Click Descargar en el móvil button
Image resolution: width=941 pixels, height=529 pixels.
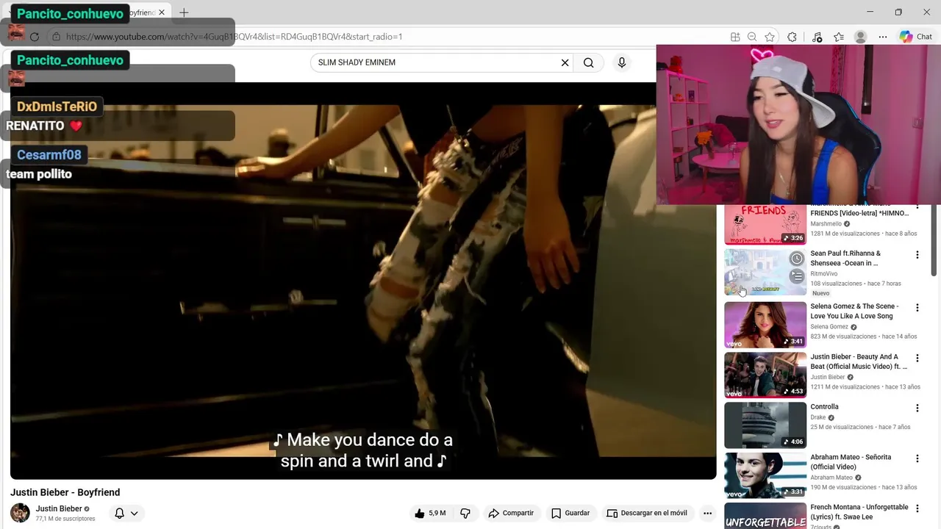pyautogui.click(x=647, y=513)
